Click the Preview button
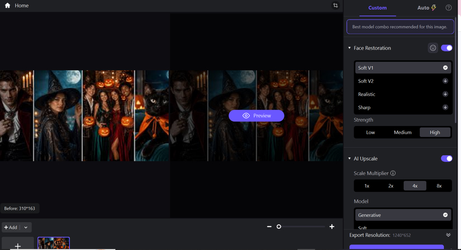The image size is (461, 250). click(x=256, y=116)
